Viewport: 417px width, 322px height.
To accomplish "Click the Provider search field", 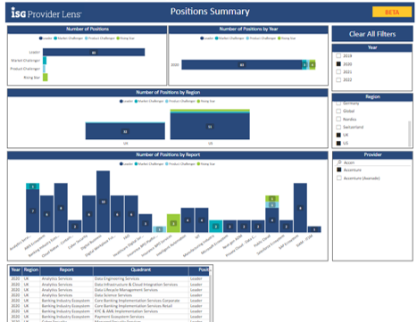I will (372, 162).
